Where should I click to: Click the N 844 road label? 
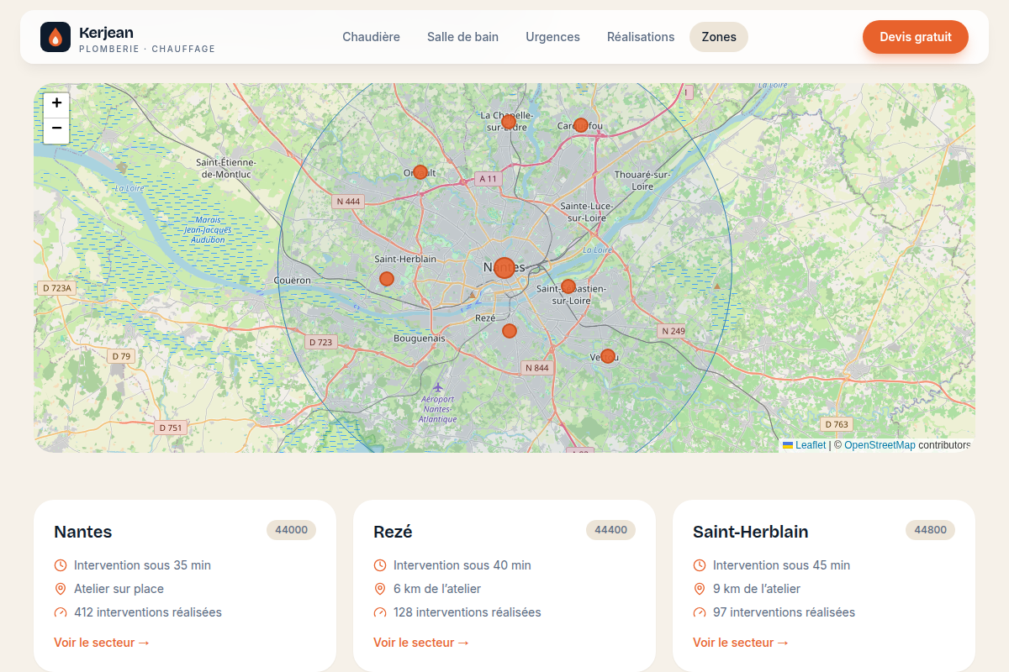pyautogui.click(x=536, y=368)
